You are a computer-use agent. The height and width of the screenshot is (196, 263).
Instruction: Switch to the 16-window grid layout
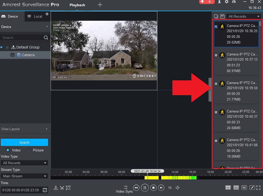pos(244,187)
